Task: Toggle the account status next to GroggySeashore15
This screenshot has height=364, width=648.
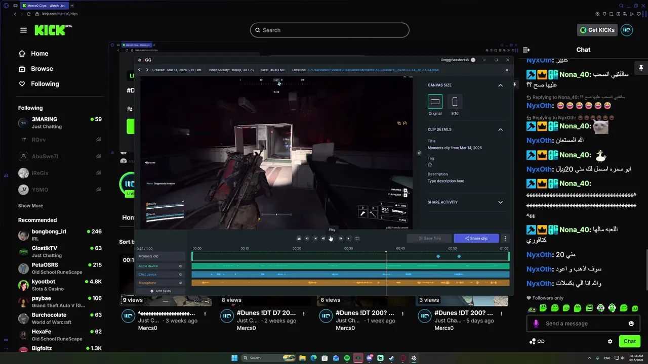Action: tap(473, 60)
